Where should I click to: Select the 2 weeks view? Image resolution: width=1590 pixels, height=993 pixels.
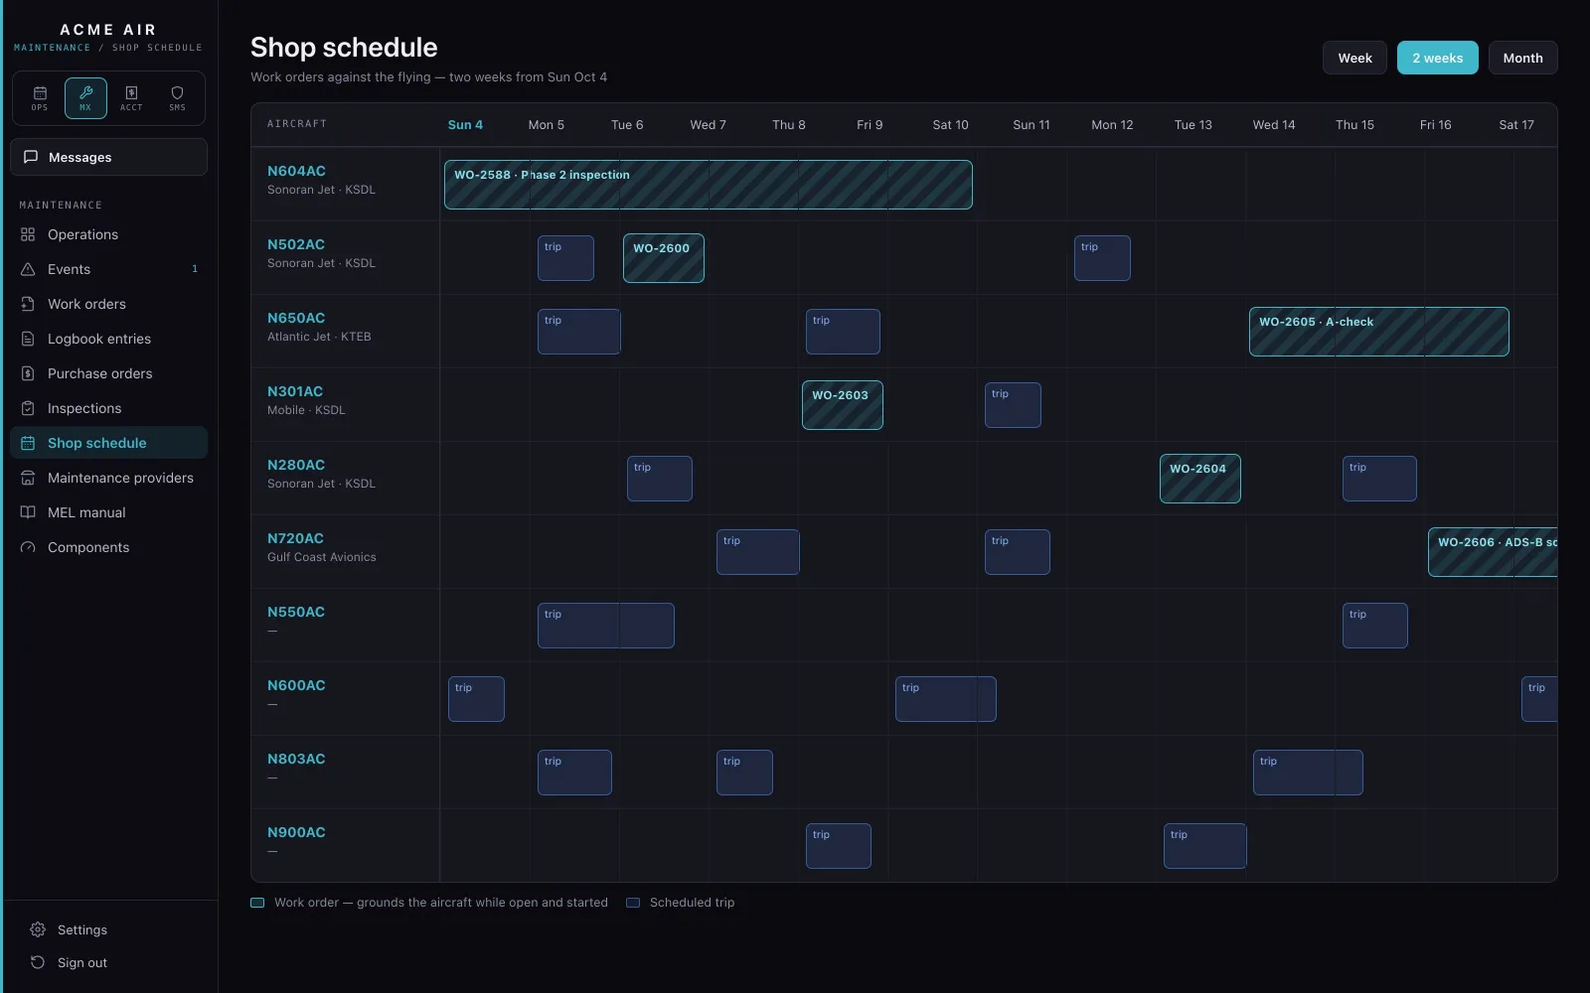point(1437,58)
